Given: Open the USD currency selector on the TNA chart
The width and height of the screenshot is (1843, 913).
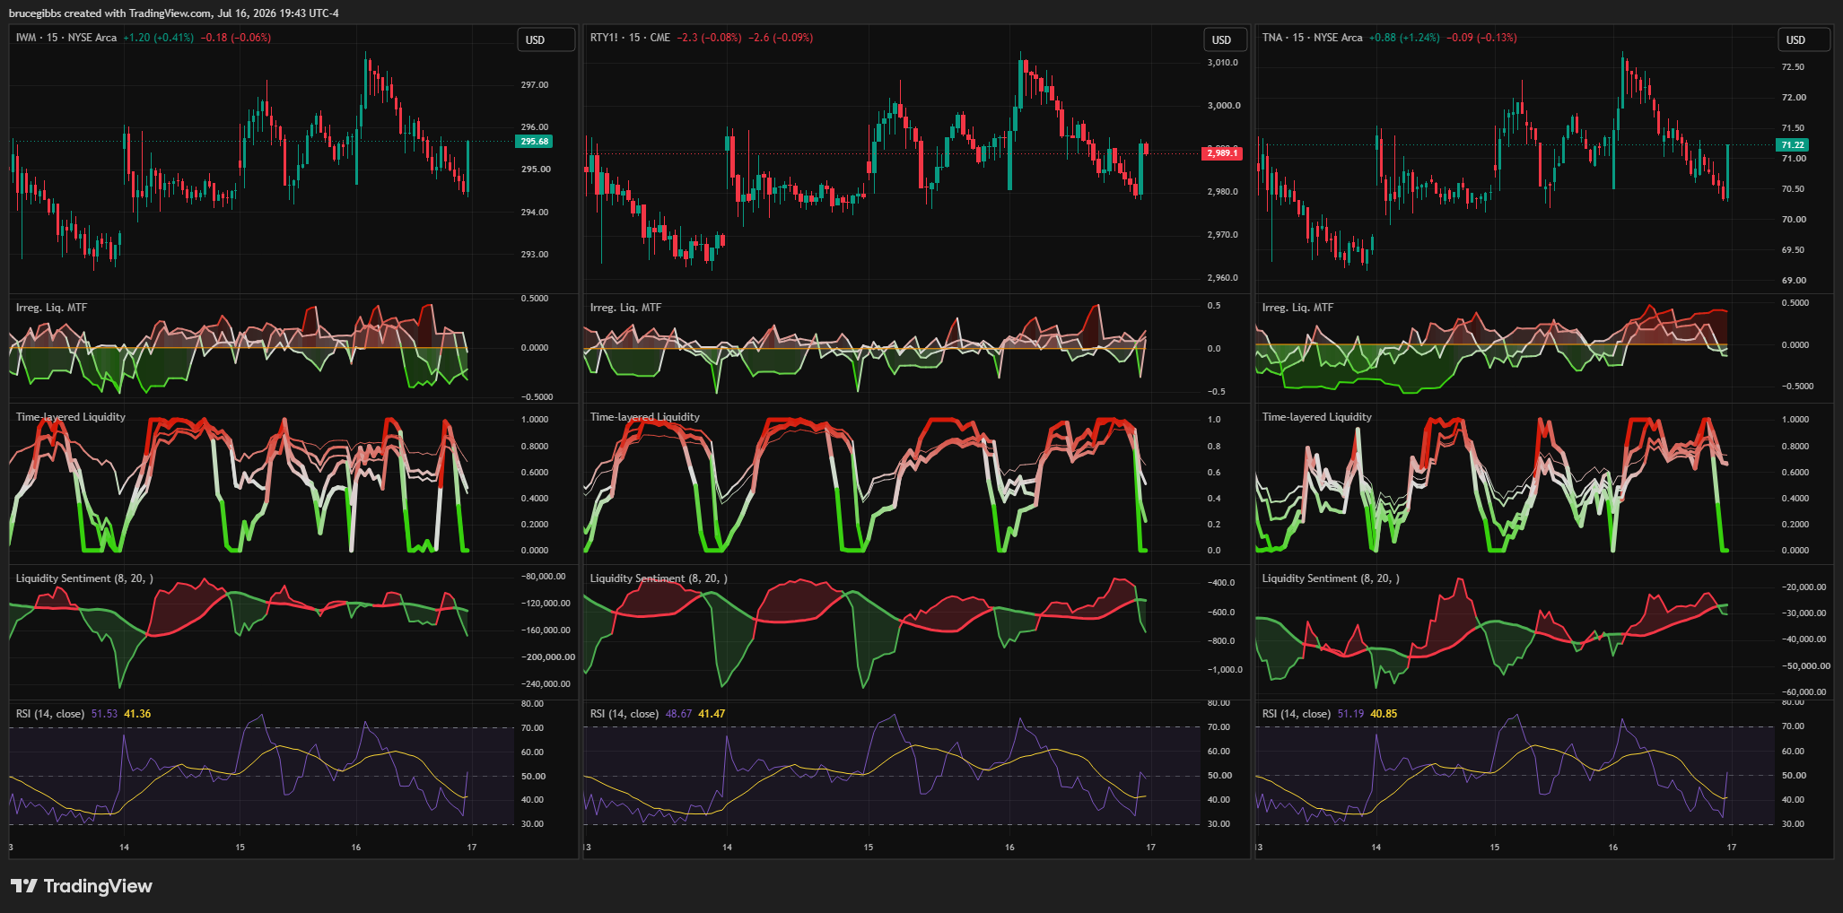Looking at the screenshot, I should tap(1805, 40).
